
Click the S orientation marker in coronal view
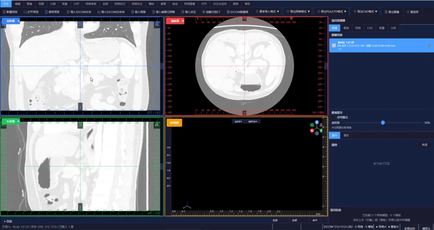click(x=80, y=24)
